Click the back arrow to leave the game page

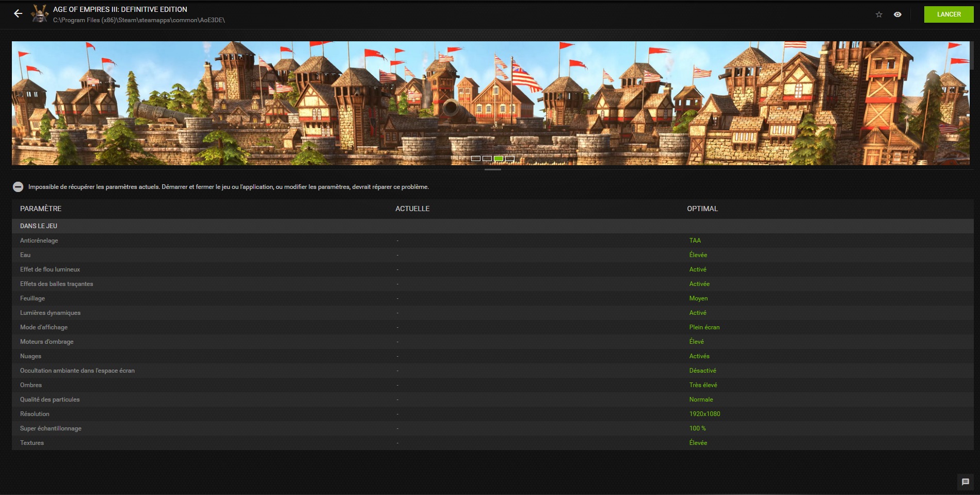point(19,13)
